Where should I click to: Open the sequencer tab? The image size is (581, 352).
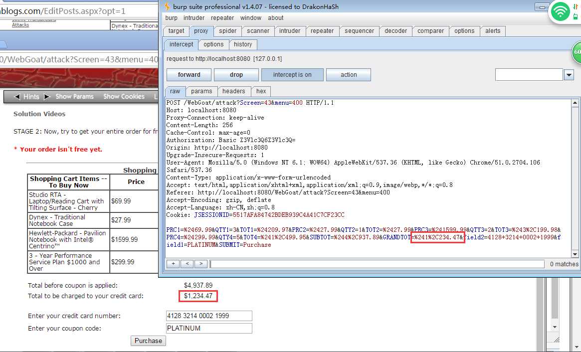[x=359, y=31]
